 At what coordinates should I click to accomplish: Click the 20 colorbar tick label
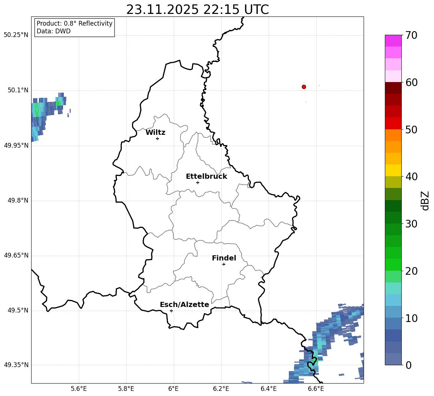[411, 271]
